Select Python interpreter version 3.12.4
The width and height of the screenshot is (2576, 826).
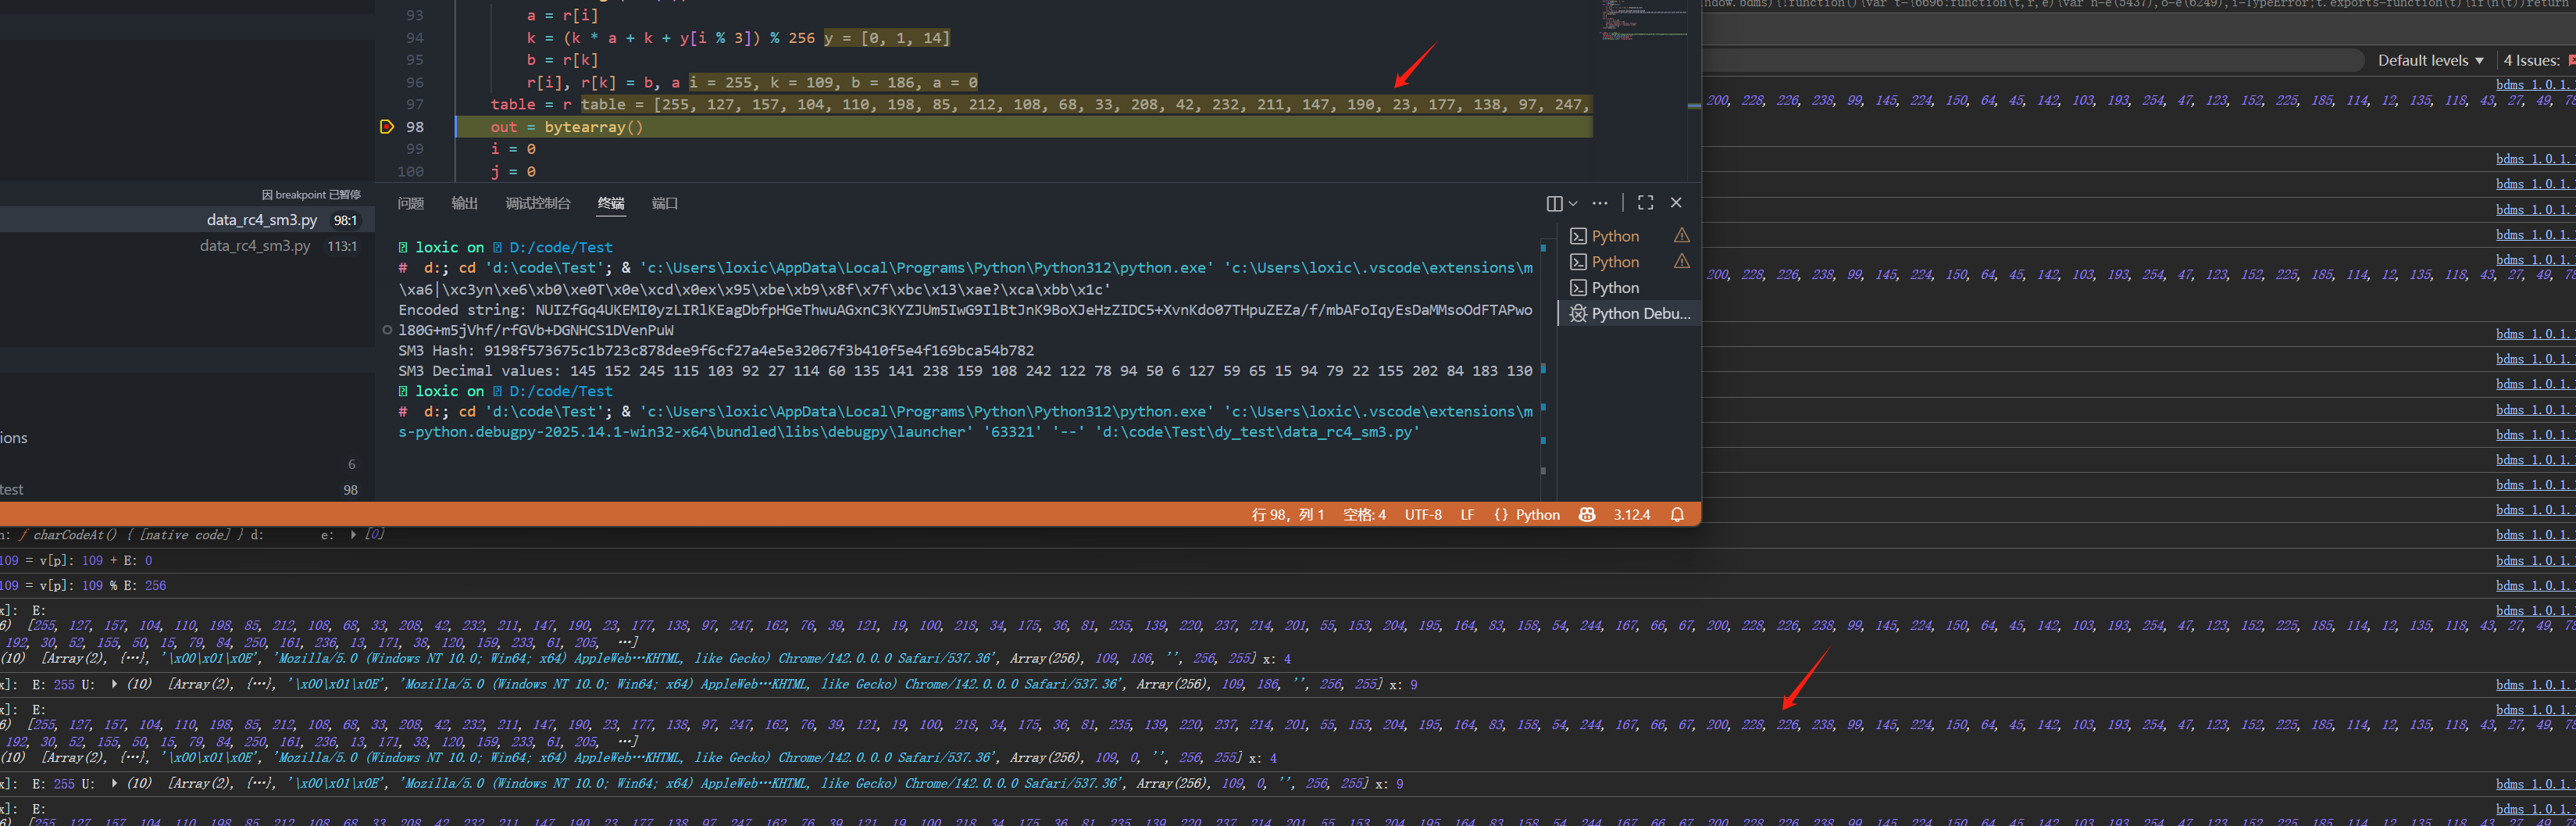point(1631,515)
